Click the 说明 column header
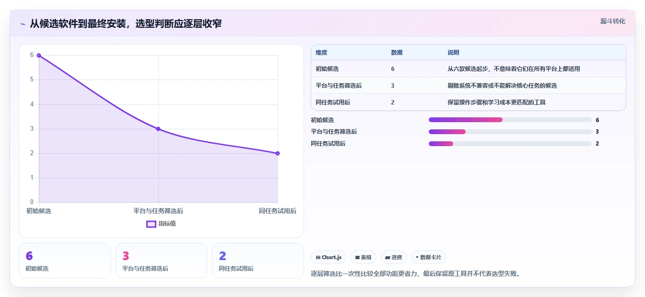 pyautogui.click(x=453, y=53)
